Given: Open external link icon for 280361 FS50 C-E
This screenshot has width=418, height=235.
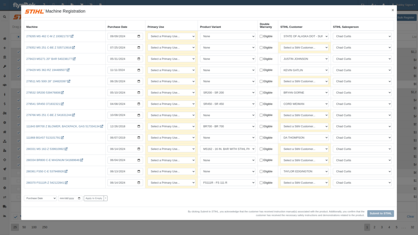Looking at the screenshot, I should 66,171.
